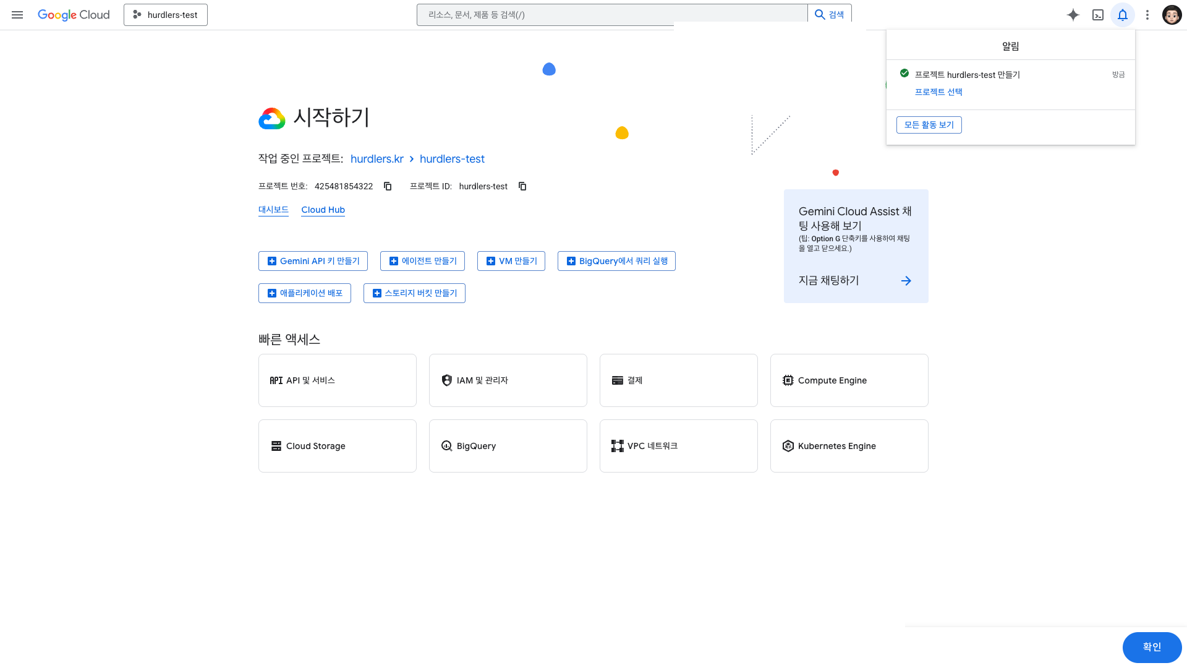Viewport: 1187px width, 668px height.
Task: Click 스토리지 버킷 만들기 button
Action: tap(414, 293)
